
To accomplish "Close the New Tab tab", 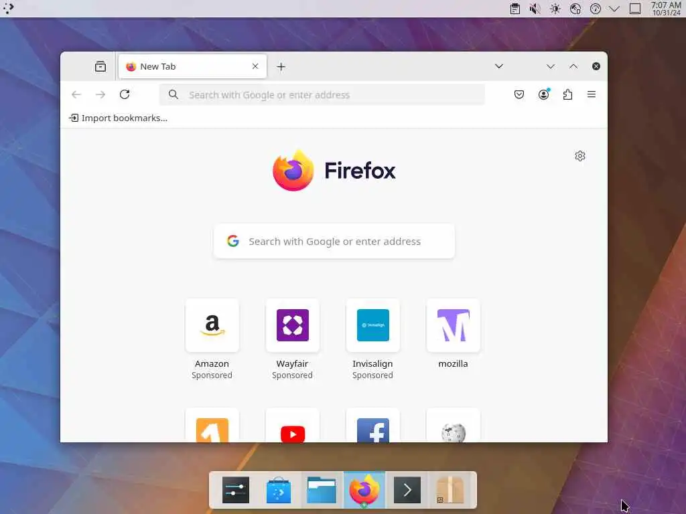I will point(255,66).
